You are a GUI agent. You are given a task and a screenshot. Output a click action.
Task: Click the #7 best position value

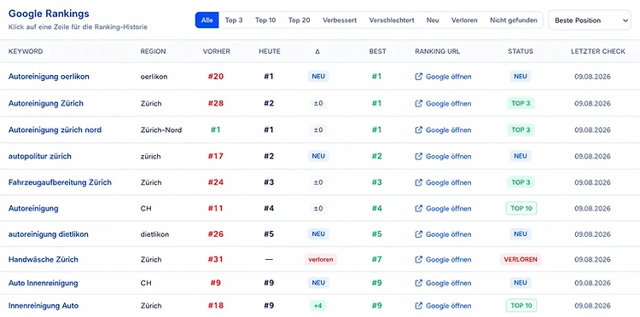coord(376,260)
